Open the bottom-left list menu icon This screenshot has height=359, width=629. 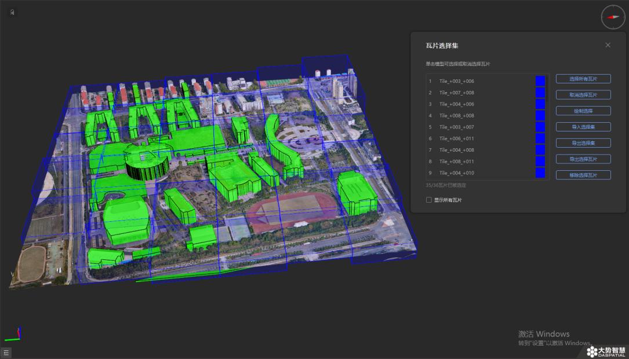click(x=6, y=353)
